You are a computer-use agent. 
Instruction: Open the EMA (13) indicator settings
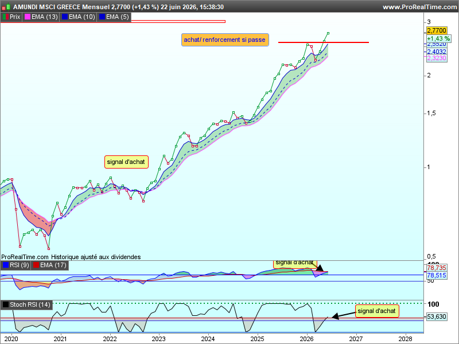coord(41,17)
